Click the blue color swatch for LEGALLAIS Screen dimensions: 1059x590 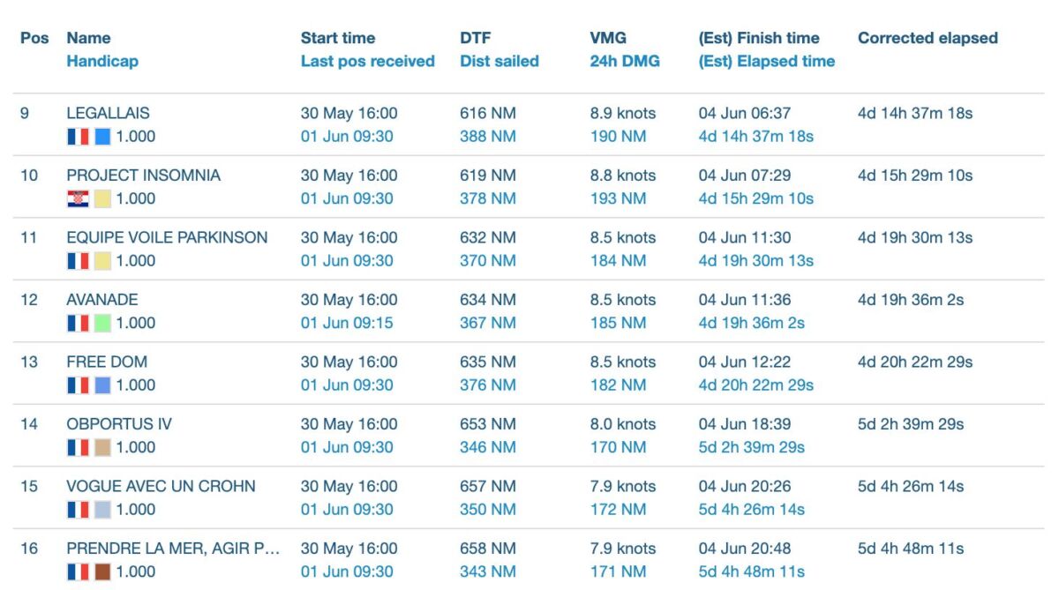pyautogui.click(x=102, y=137)
